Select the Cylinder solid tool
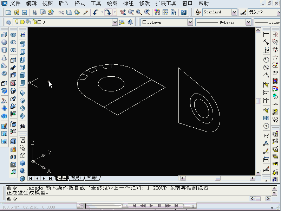The image size is (281, 211). point(4,50)
